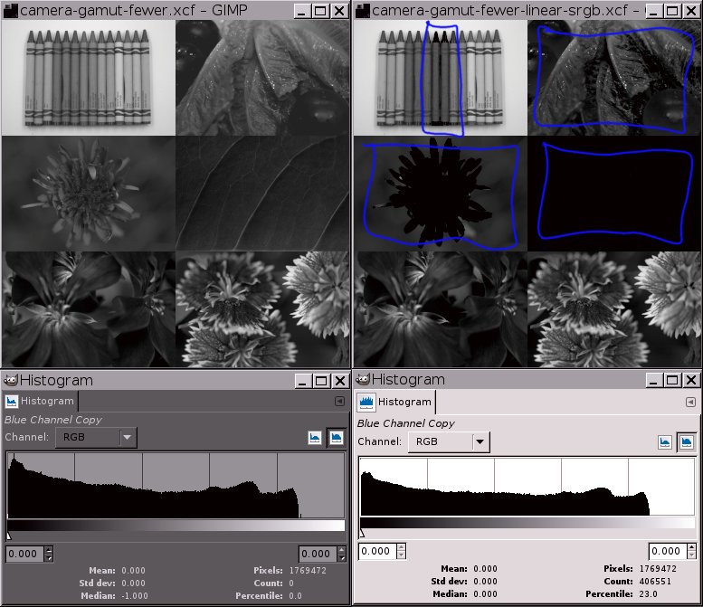Select logarithmic histogram icon in left Histogram window

coord(336,438)
